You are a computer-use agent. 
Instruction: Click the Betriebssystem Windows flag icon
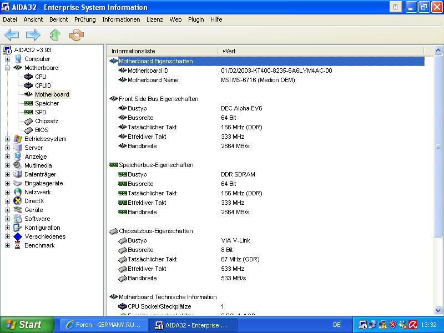pyautogui.click(x=18, y=139)
